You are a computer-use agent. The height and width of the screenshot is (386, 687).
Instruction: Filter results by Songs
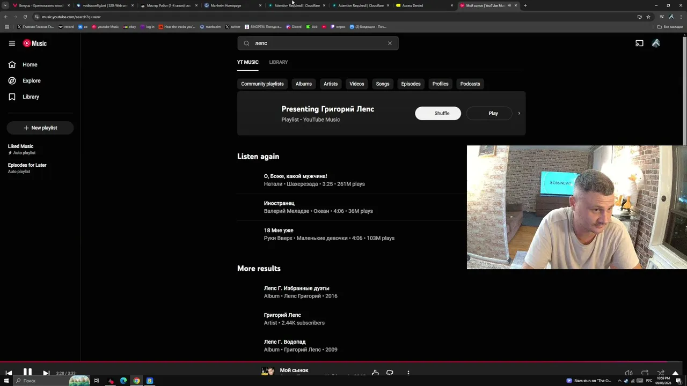pos(383,84)
